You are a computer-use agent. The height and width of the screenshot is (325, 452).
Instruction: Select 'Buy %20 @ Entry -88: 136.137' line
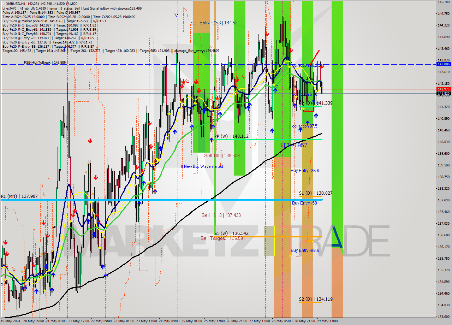coord(48,46)
